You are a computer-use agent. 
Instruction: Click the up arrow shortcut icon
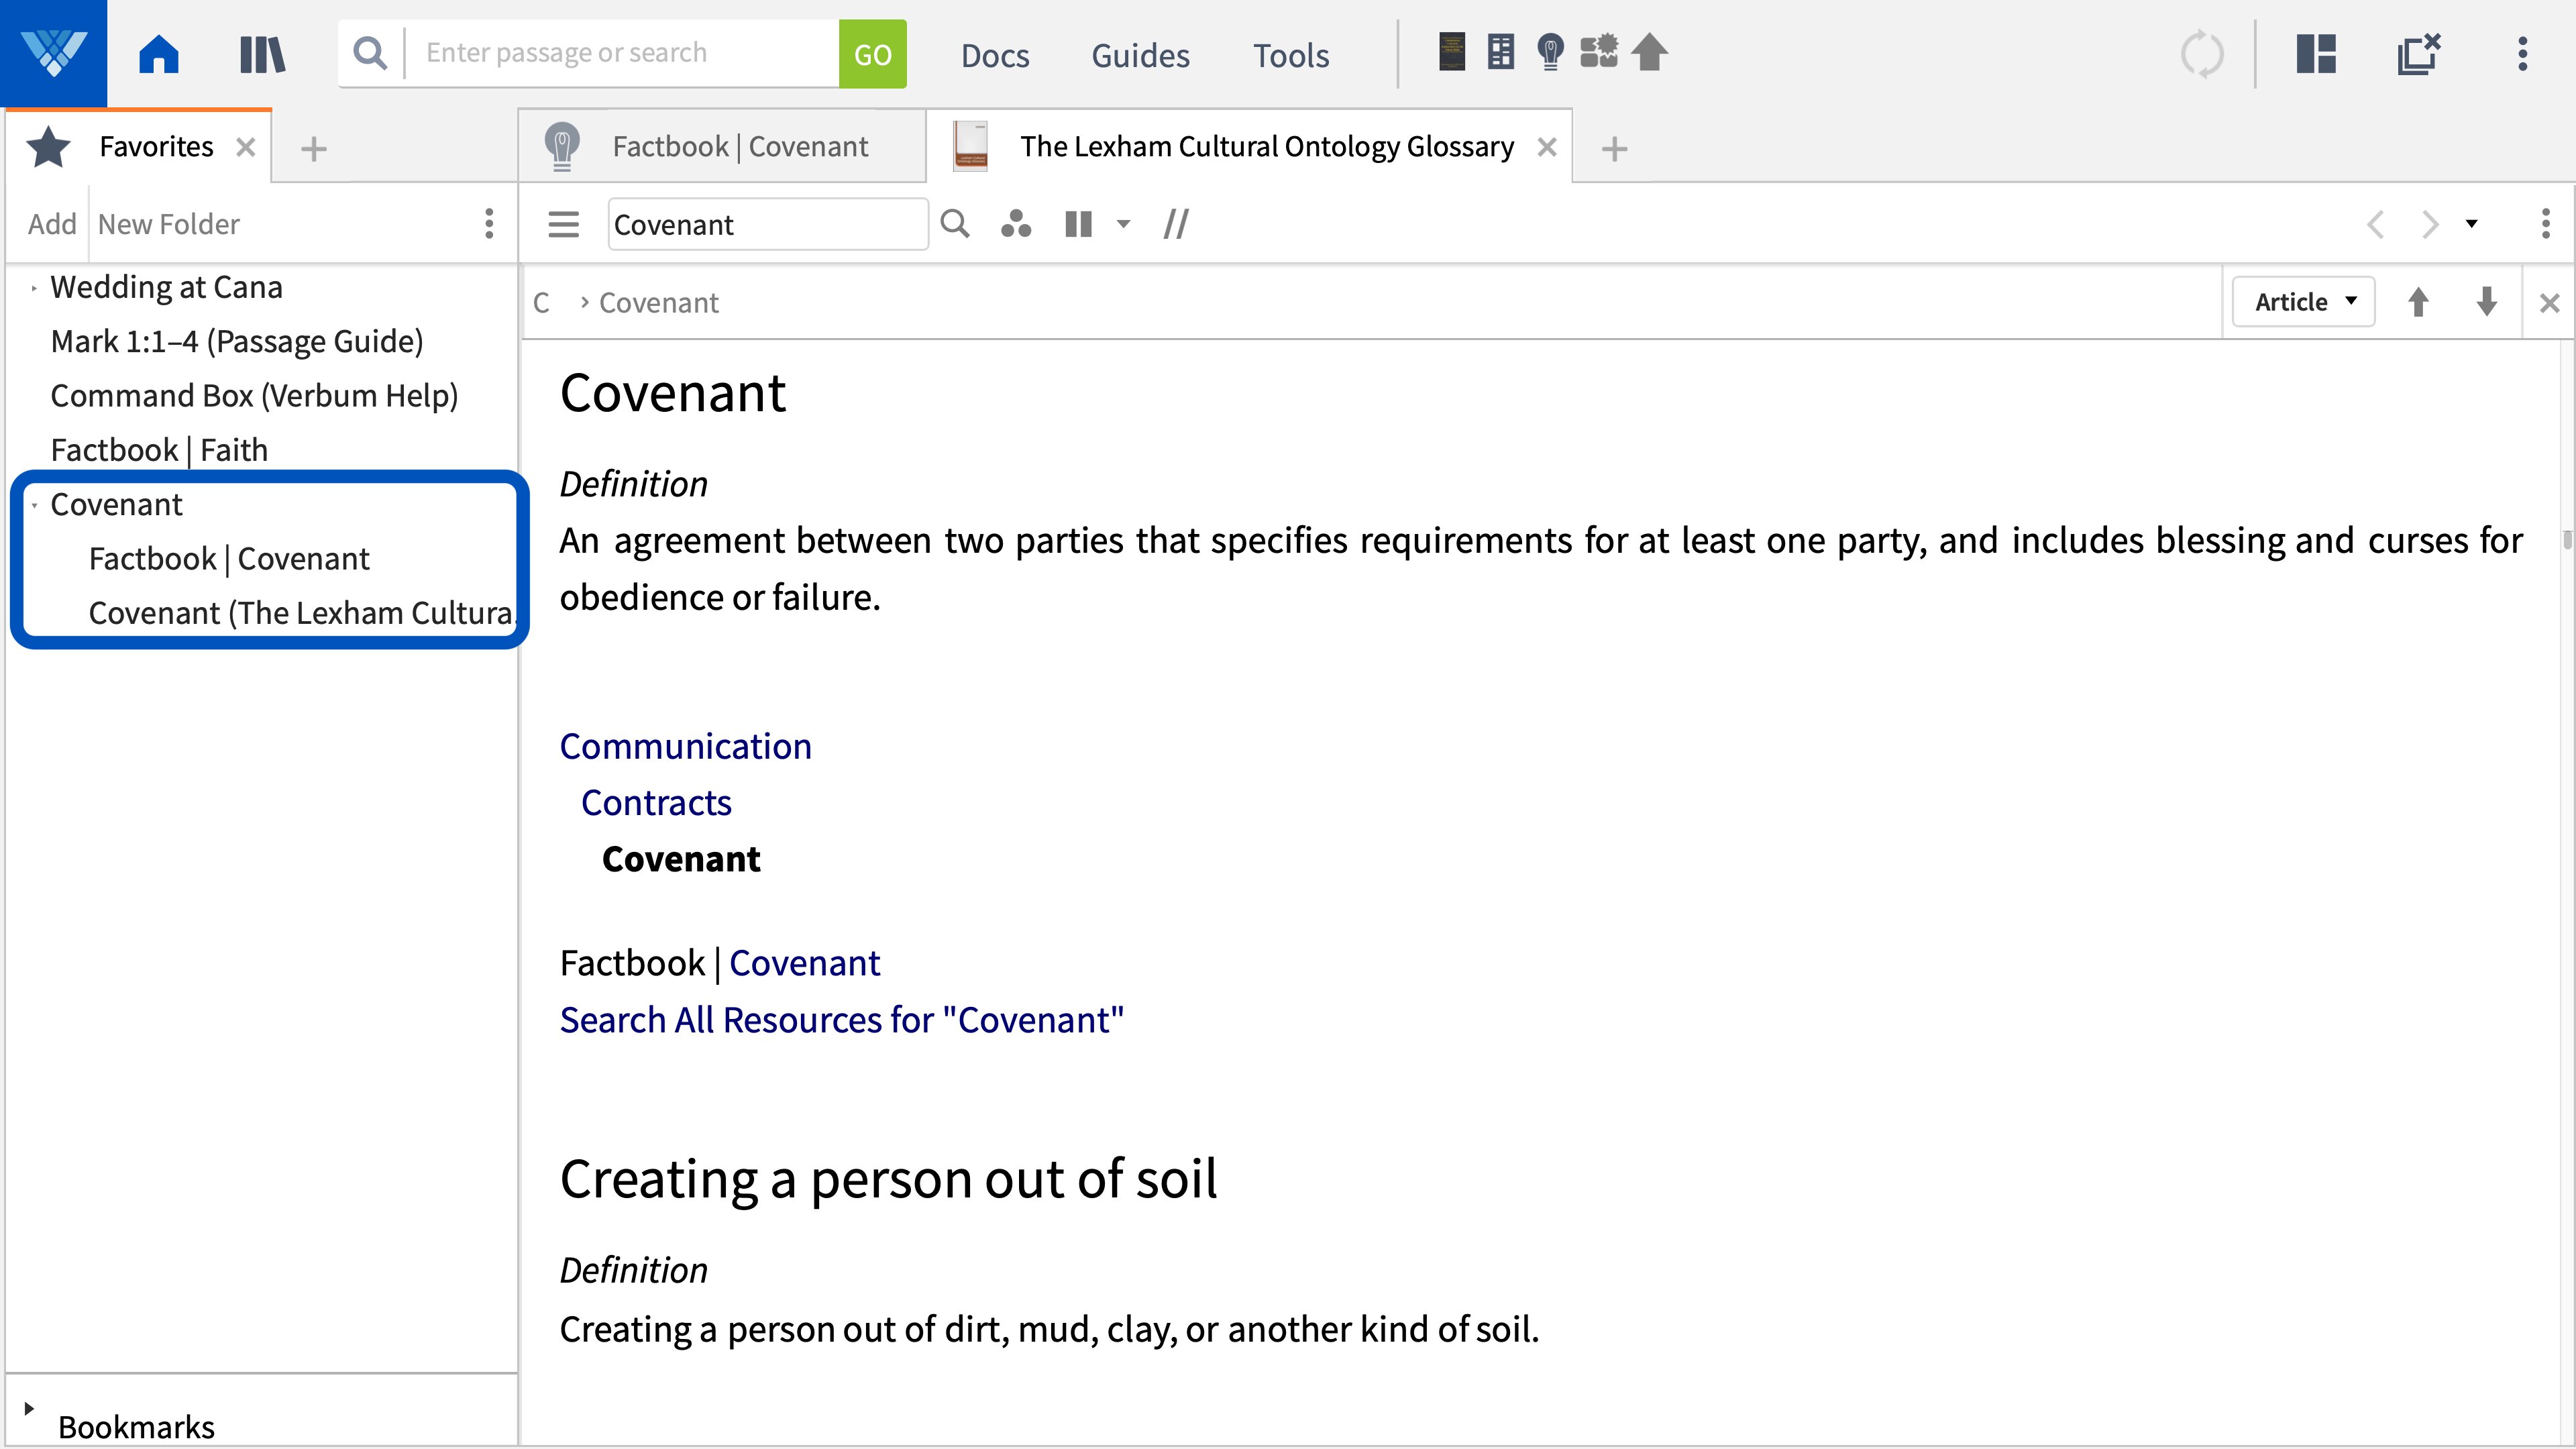click(x=1650, y=52)
